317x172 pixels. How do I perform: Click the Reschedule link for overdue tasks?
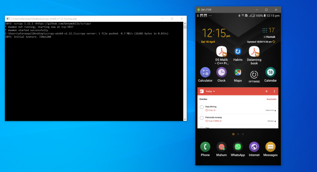pyautogui.click(x=271, y=99)
